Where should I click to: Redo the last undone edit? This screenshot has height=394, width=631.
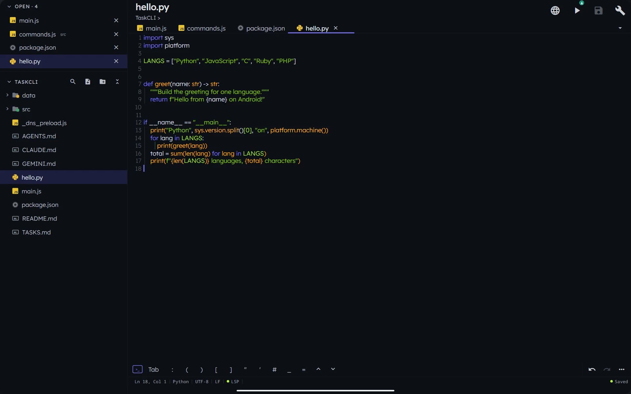pos(607,369)
